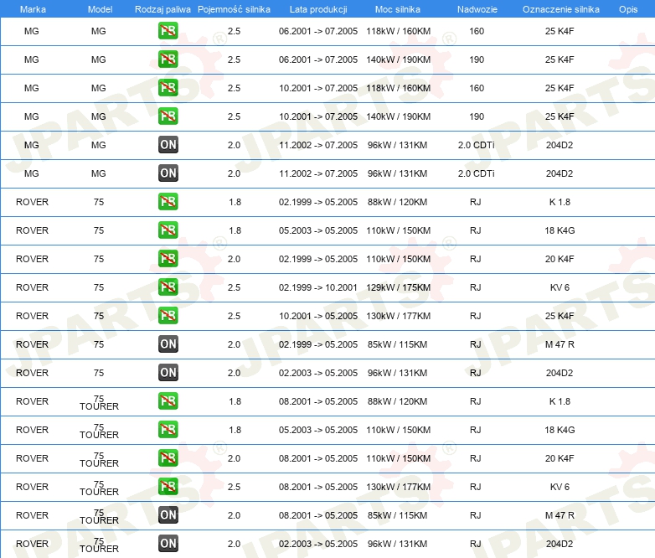The width and height of the screenshot is (655, 558).
Task: Click petrol icon in MG 10.2001 190KM row
Action: coord(168,116)
